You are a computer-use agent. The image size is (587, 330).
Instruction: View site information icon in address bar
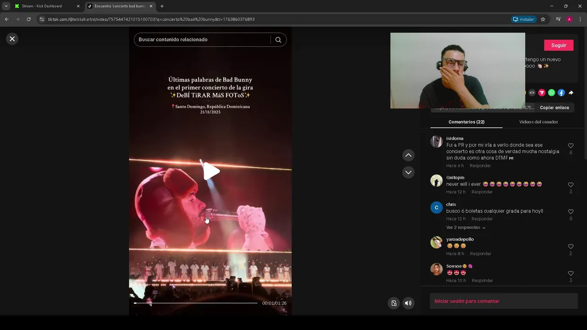click(x=42, y=19)
